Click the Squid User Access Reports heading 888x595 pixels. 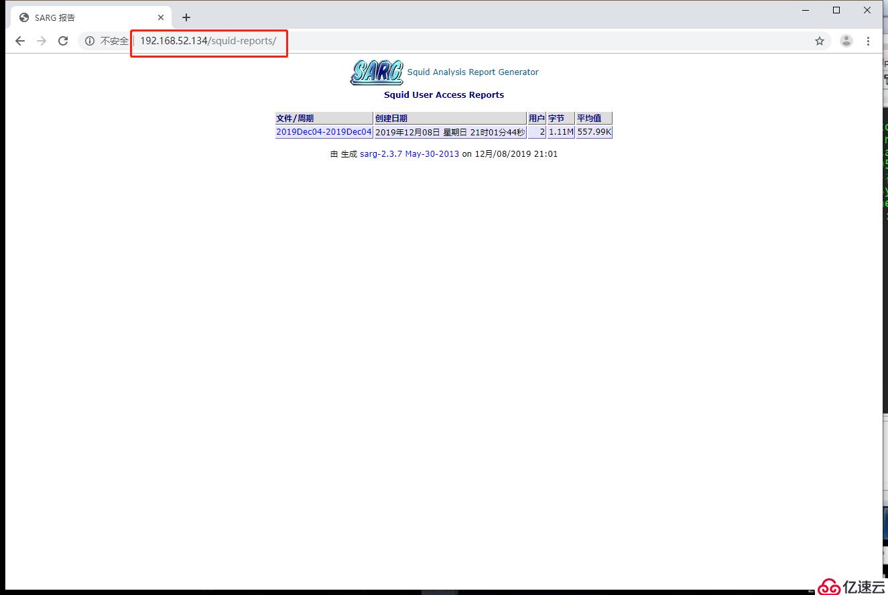[x=444, y=94]
